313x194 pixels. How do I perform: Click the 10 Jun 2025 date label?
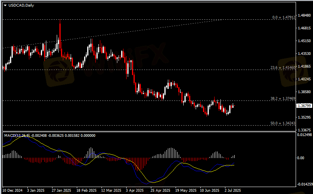click(210, 191)
